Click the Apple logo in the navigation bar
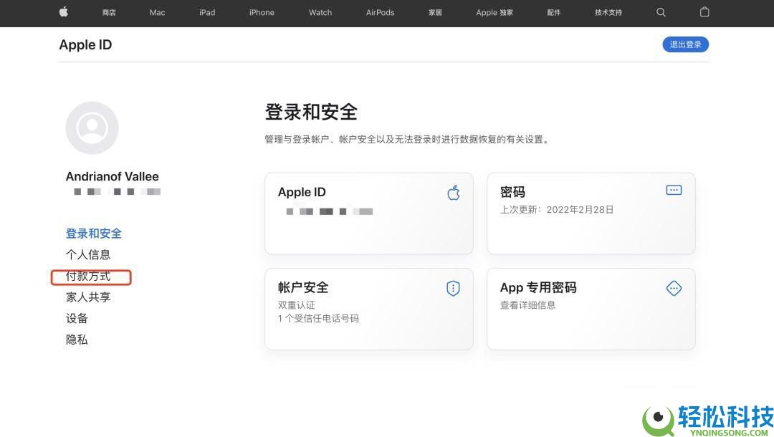Image resolution: width=774 pixels, height=437 pixels. [63, 12]
